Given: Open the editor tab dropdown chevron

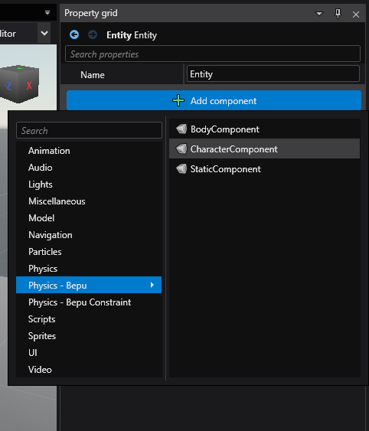Looking at the screenshot, I should point(44,33).
